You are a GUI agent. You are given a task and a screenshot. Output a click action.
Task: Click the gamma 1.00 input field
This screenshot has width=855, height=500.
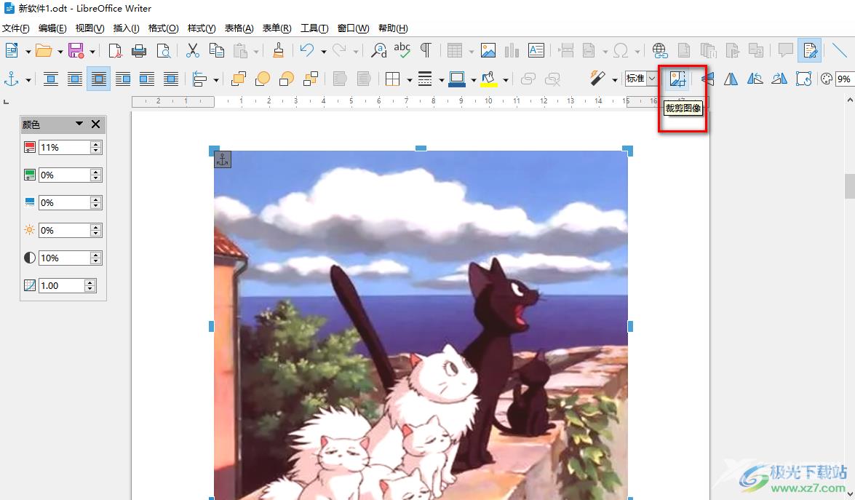pos(62,286)
